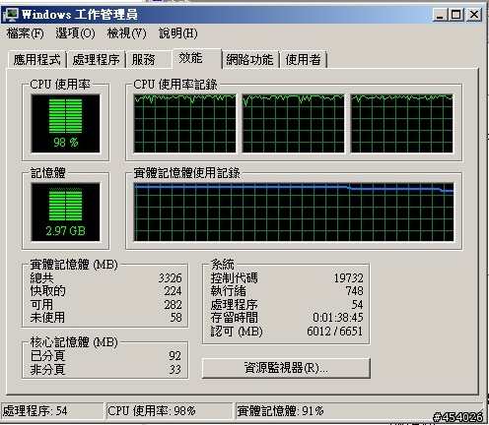489x425 pixels.
Task: Click the 已分頁 label in kernel memory
Action: [47, 356]
